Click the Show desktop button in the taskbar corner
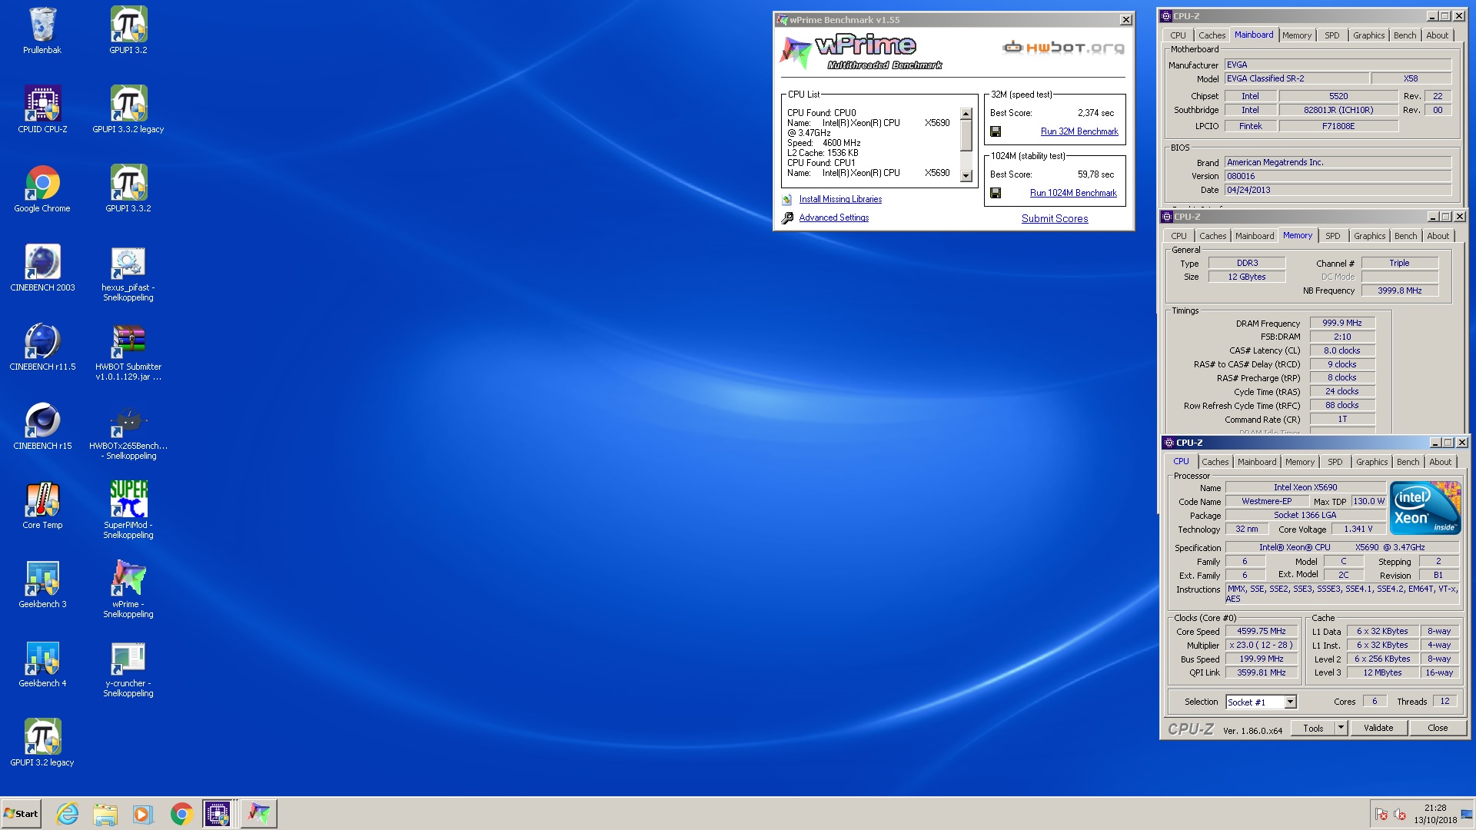1476x830 pixels. (1467, 814)
